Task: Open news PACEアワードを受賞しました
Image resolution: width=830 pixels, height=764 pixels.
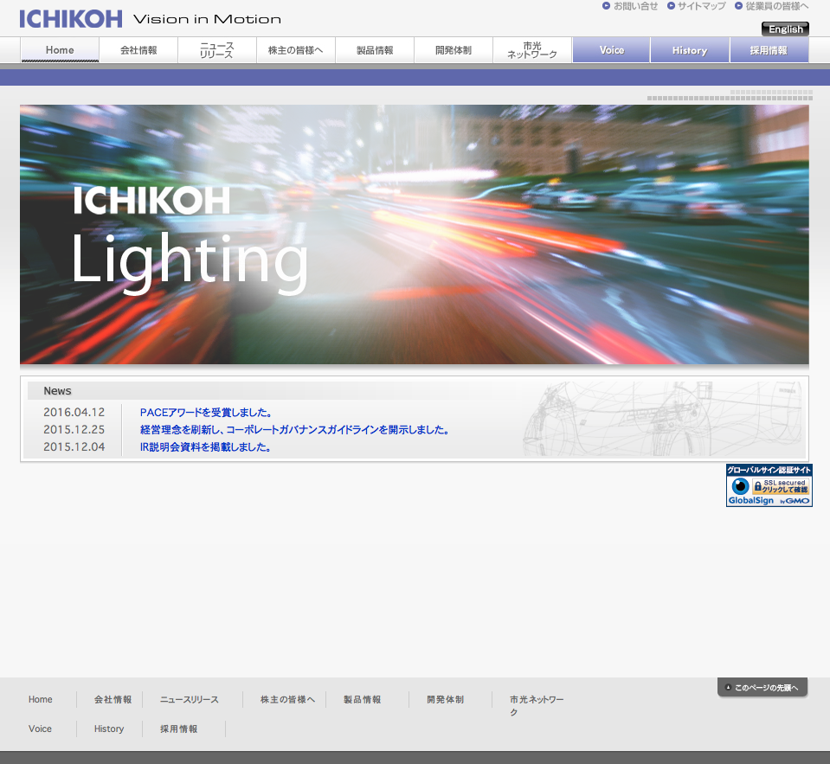Action: pyautogui.click(x=206, y=413)
